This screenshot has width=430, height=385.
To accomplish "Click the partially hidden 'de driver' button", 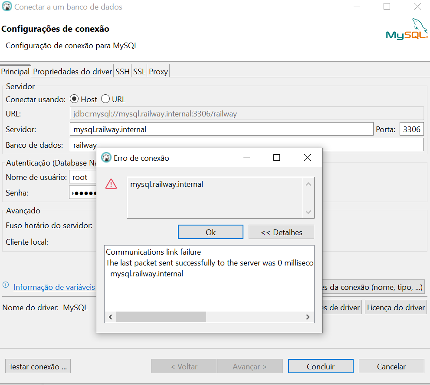I will (342, 307).
